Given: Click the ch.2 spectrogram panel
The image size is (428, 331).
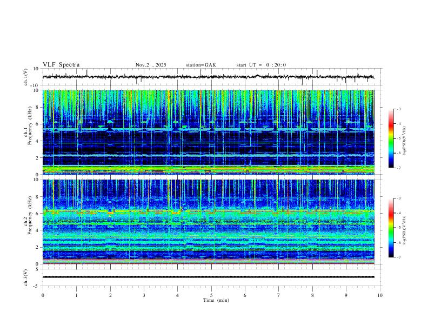Looking at the screenshot, I should pyautogui.click(x=208, y=222).
